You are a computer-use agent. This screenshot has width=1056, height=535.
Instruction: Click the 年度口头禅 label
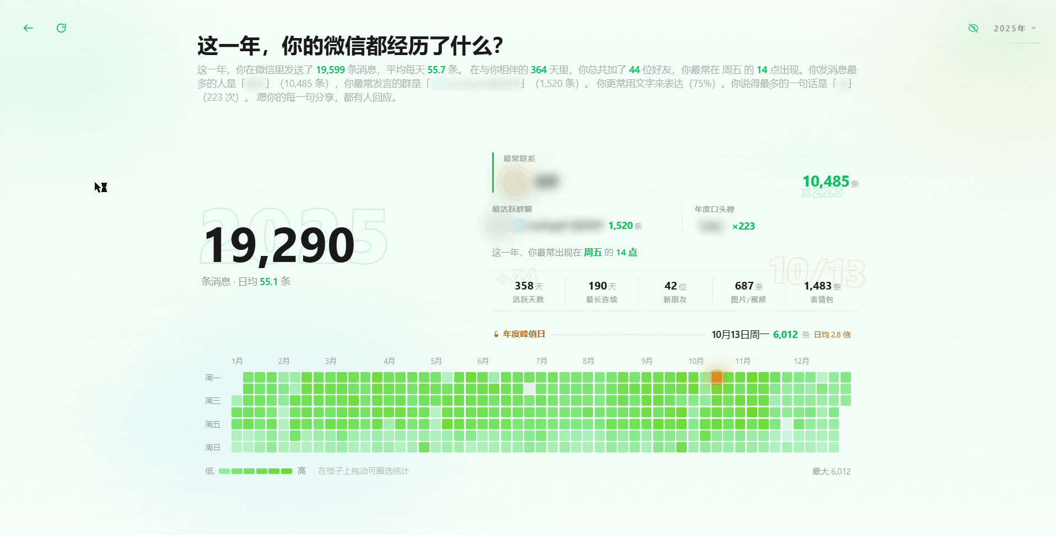pyautogui.click(x=714, y=209)
